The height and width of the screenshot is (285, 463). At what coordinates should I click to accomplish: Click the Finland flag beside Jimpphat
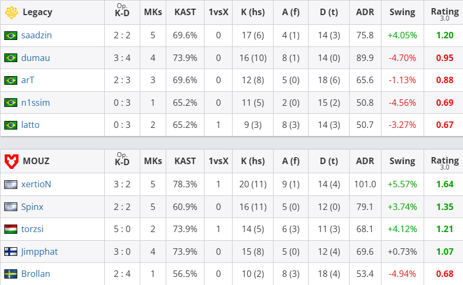click(10, 252)
